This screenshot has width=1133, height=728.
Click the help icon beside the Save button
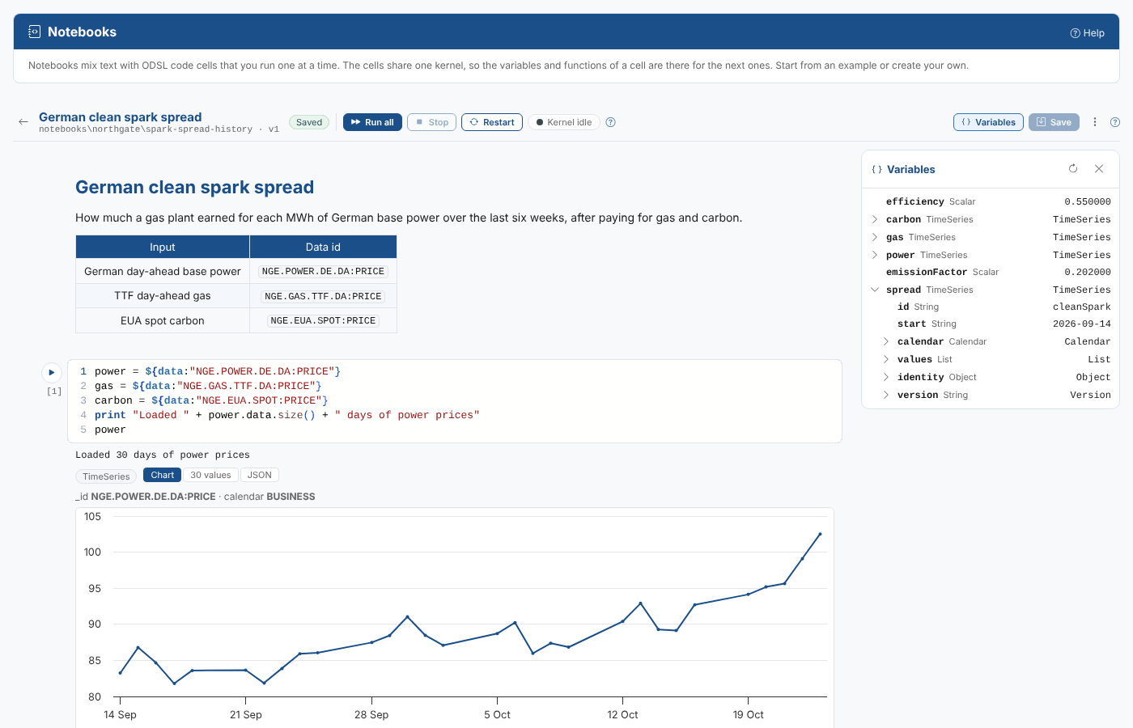[1115, 122]
